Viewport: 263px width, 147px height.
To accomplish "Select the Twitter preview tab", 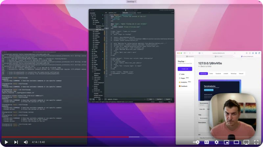I will 211,73.
